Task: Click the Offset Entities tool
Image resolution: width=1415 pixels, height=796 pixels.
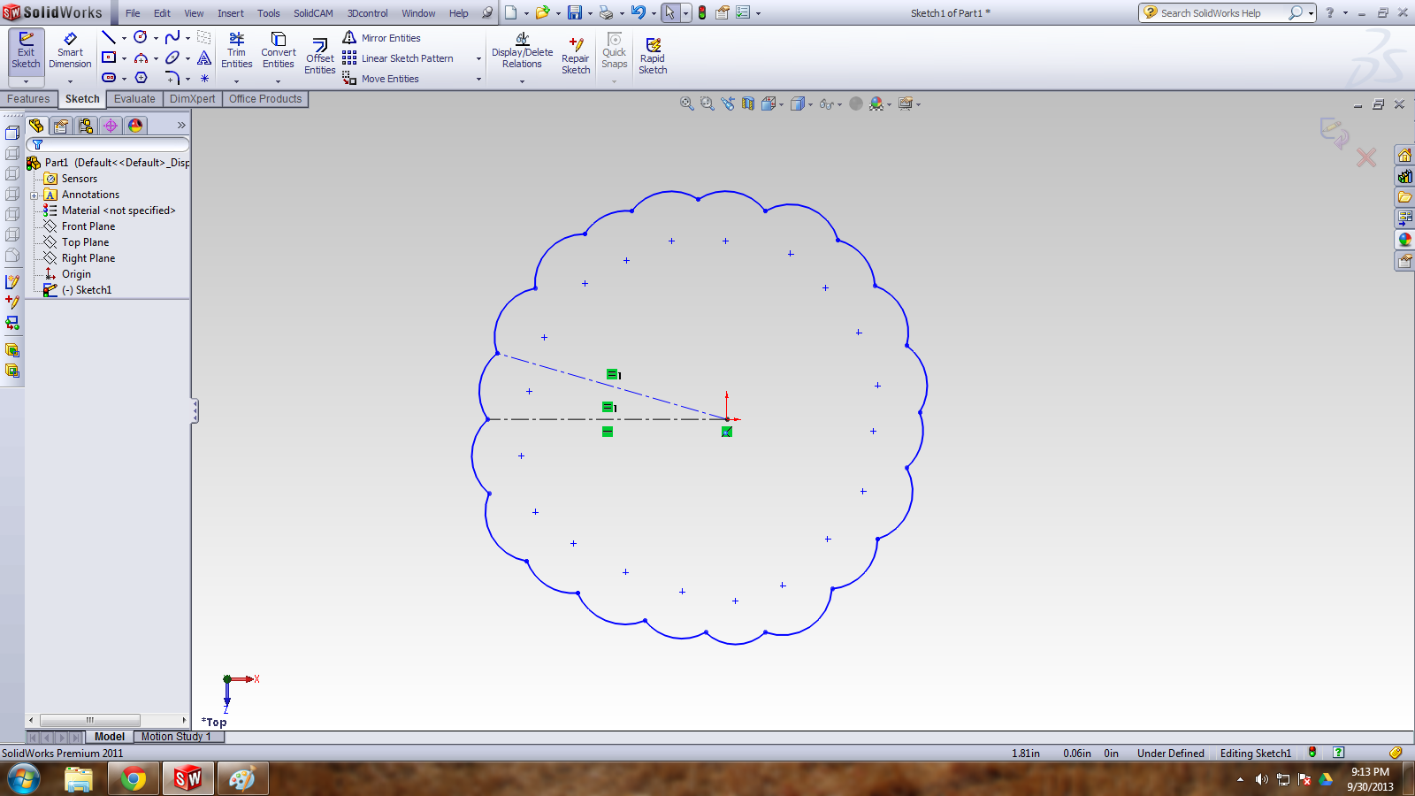Action: point(320,57)
